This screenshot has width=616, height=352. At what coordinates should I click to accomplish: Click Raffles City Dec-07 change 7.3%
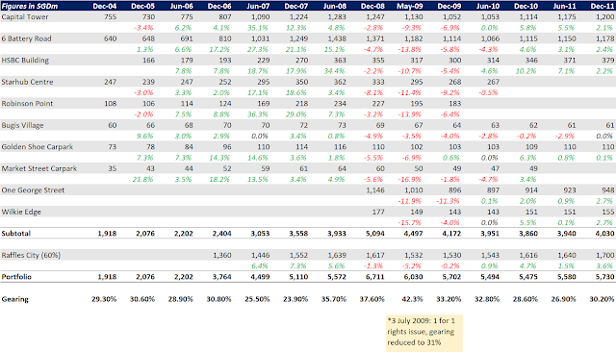[297, 265]
